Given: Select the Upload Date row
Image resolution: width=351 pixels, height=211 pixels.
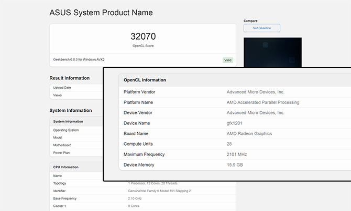Looking at the screenshot, I should 63,88.
